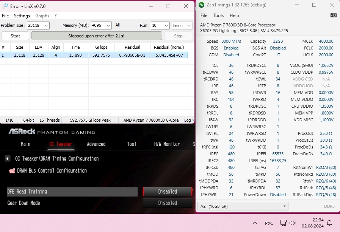
Task: Click the tREFI value 65535
Action: [278, 154]
